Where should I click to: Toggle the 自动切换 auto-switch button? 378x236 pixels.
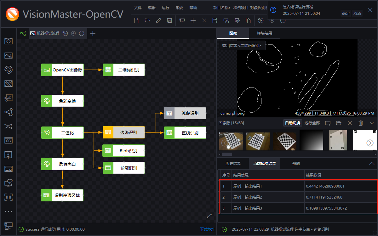coord(292,123)
